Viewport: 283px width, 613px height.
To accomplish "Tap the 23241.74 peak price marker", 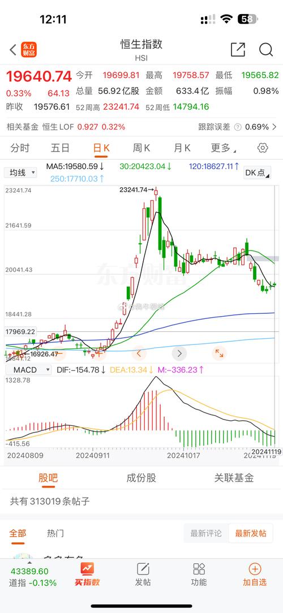I will coord(137,190).
